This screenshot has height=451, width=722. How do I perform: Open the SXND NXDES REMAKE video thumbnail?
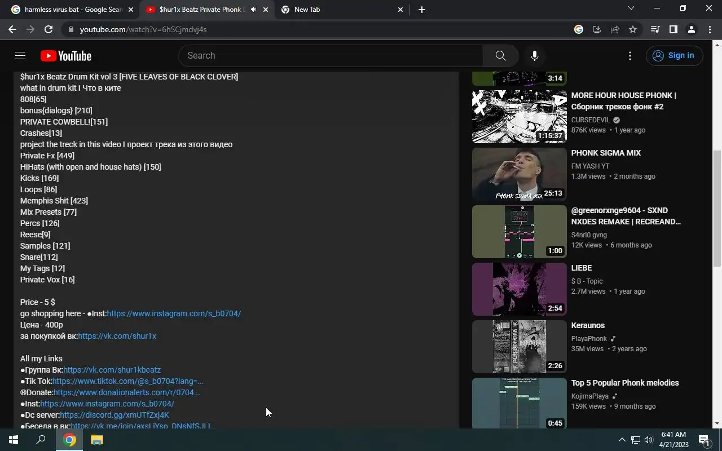pyautogui.click(x=519, y=232)
